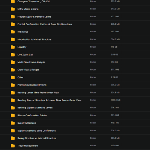
Task: Click folder icon for Fractal_Confirmation_Entries_&_Zone_Confirmations
Action: click(x=13, y=24)
